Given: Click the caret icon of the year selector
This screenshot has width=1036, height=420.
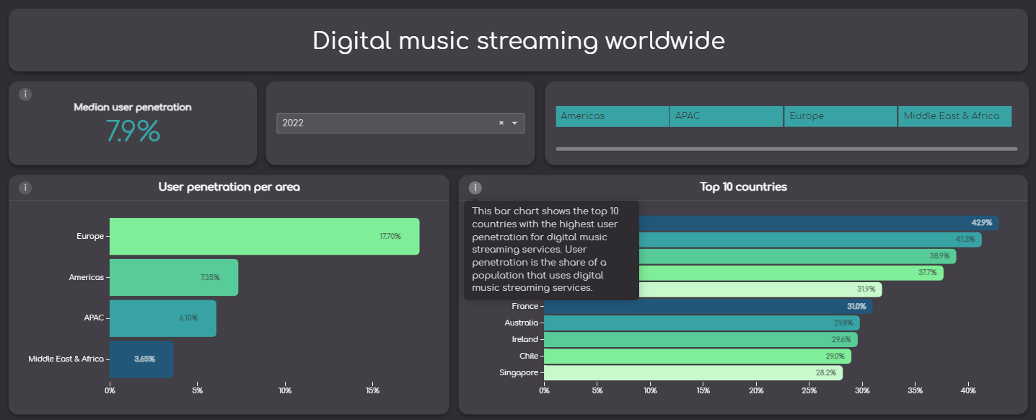Looking at the screenshot, I should [x=514, y=123].
